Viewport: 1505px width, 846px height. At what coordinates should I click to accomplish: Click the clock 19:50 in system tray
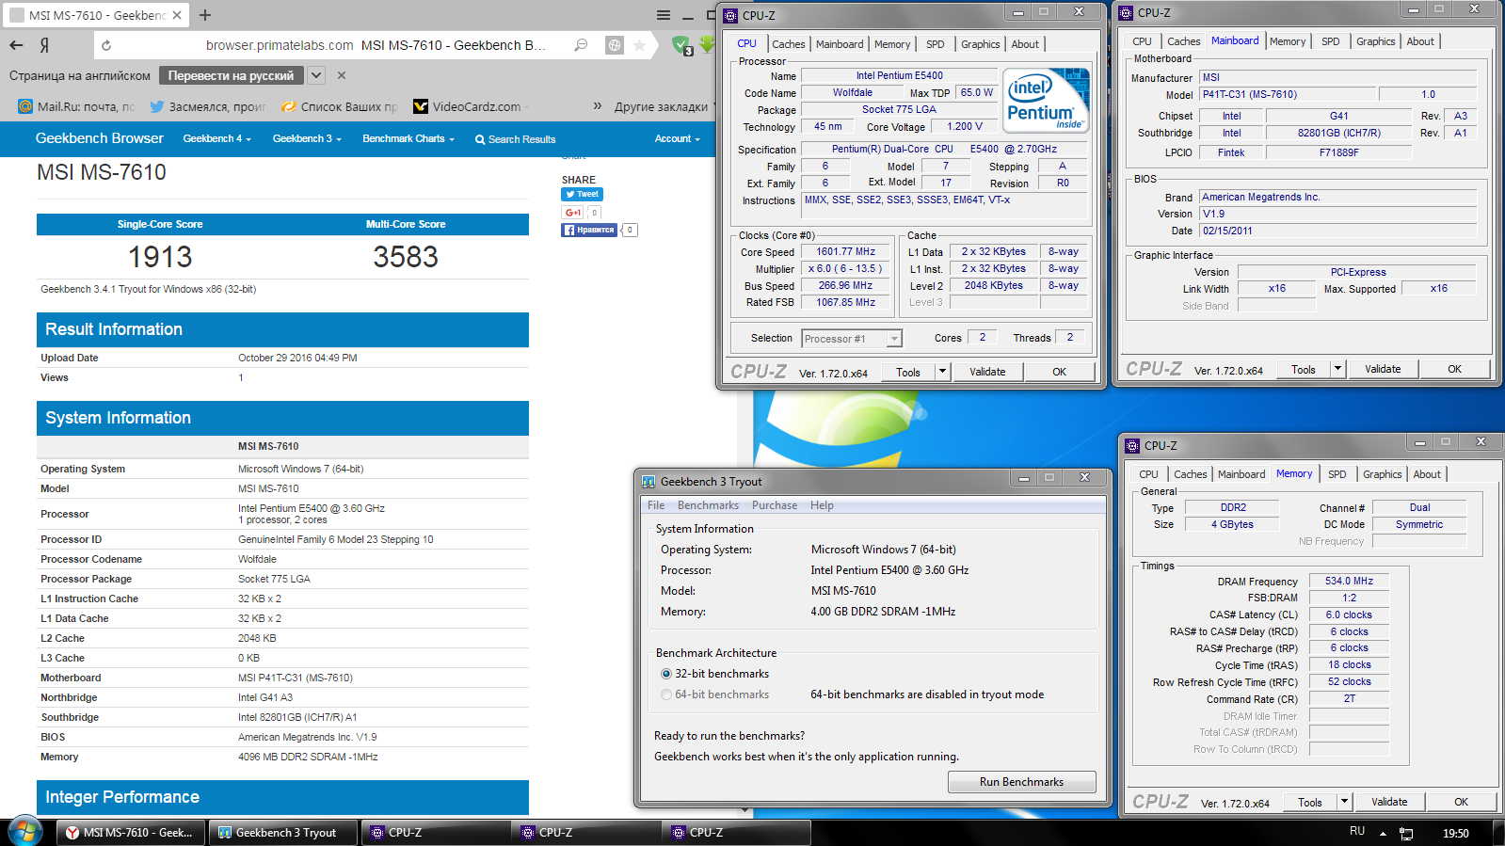pos(1455,833)
